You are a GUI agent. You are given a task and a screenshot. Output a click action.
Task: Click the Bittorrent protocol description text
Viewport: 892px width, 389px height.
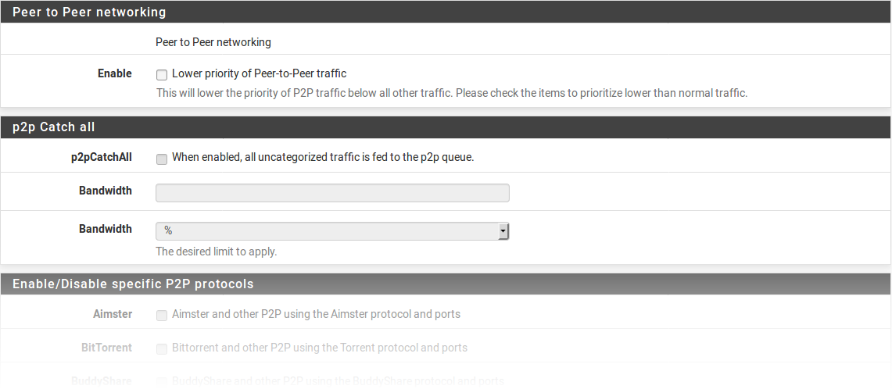pyautogui.click(x=319, y=347)
